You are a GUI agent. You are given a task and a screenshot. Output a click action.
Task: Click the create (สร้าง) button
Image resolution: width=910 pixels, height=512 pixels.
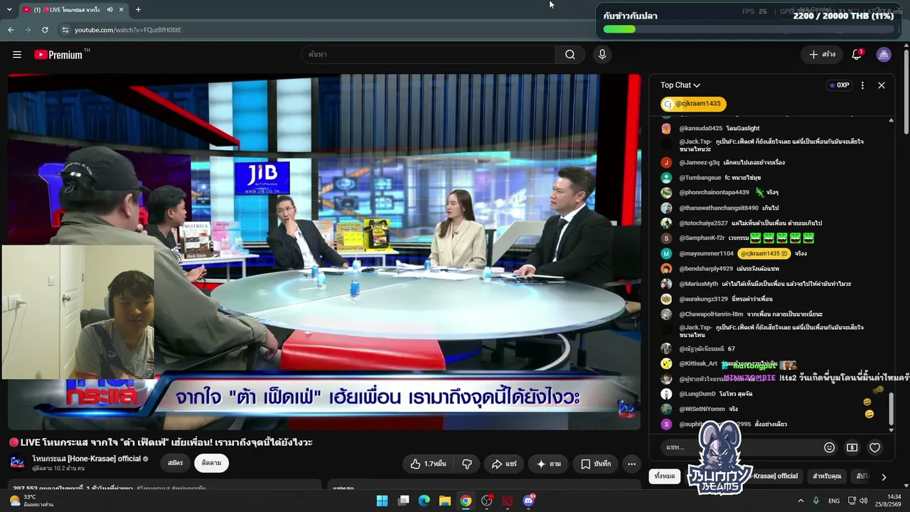pos(822,55)
